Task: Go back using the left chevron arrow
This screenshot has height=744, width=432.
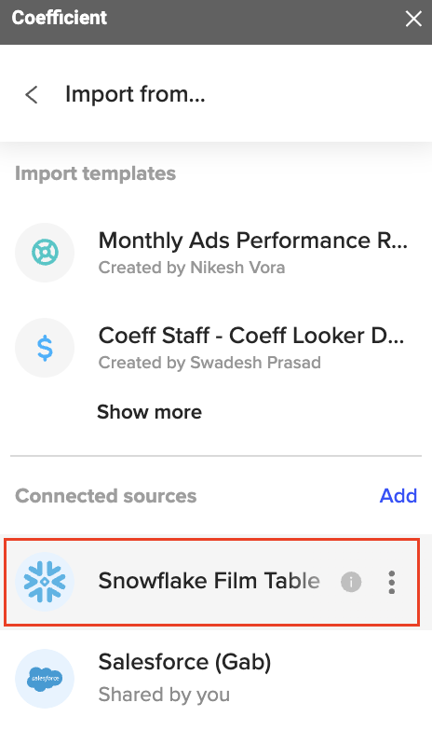Action: (32, 95)
